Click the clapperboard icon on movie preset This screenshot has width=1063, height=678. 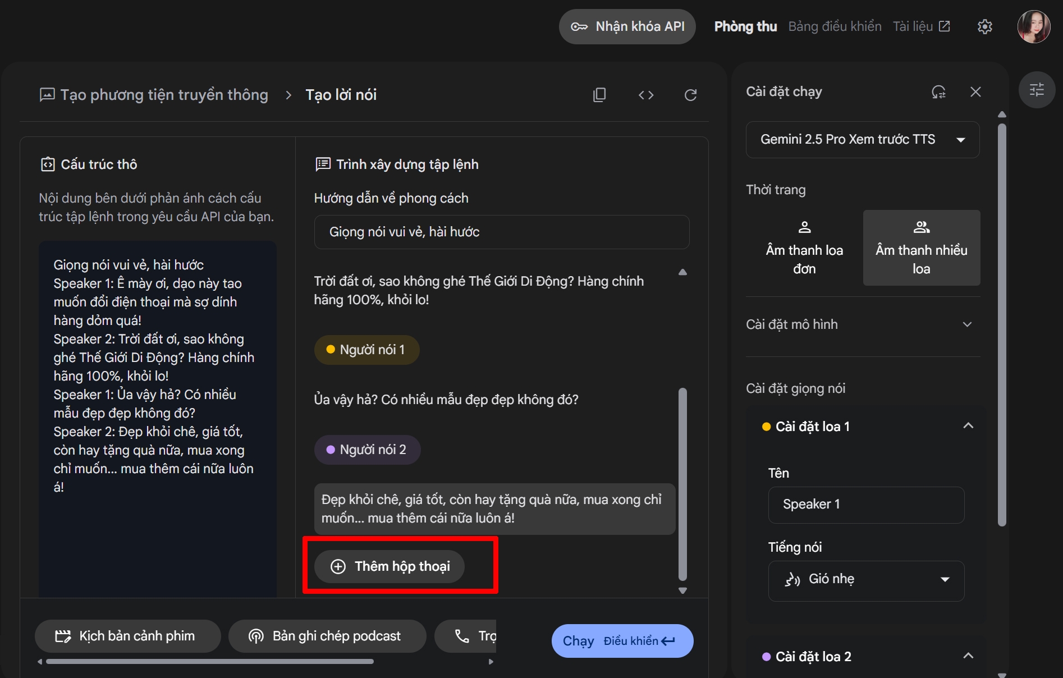(x=63, y=636)
